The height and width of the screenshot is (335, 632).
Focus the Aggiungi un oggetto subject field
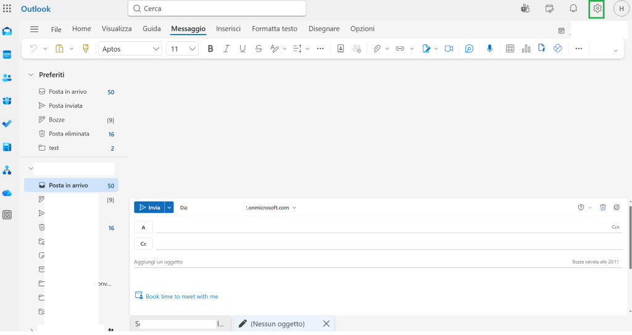click(x=351, y=262)
